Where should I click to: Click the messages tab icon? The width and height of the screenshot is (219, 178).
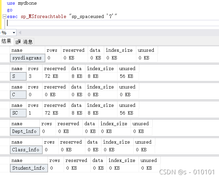(x=18, y=42)
